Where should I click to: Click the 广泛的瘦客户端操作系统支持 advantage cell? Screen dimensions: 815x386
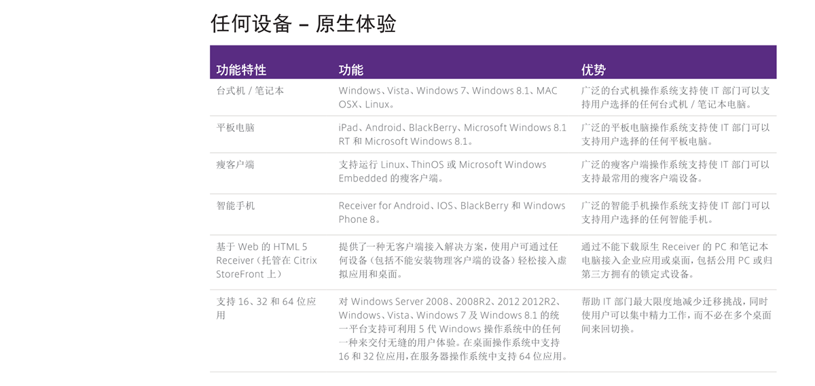coord(676,171)
